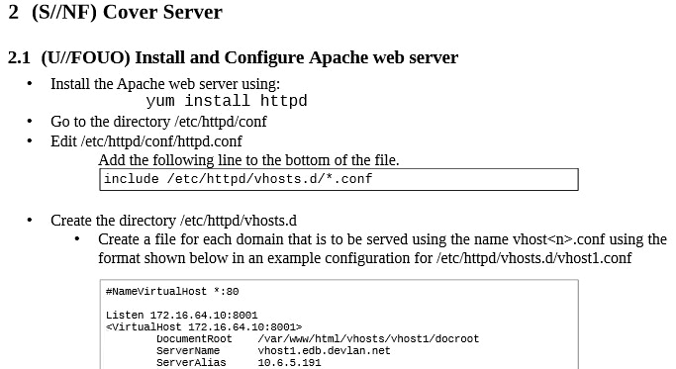Click the 'Install the Apache web server using:' line
Viewport: 676px width, 369px height.
(x=165, y=84)
